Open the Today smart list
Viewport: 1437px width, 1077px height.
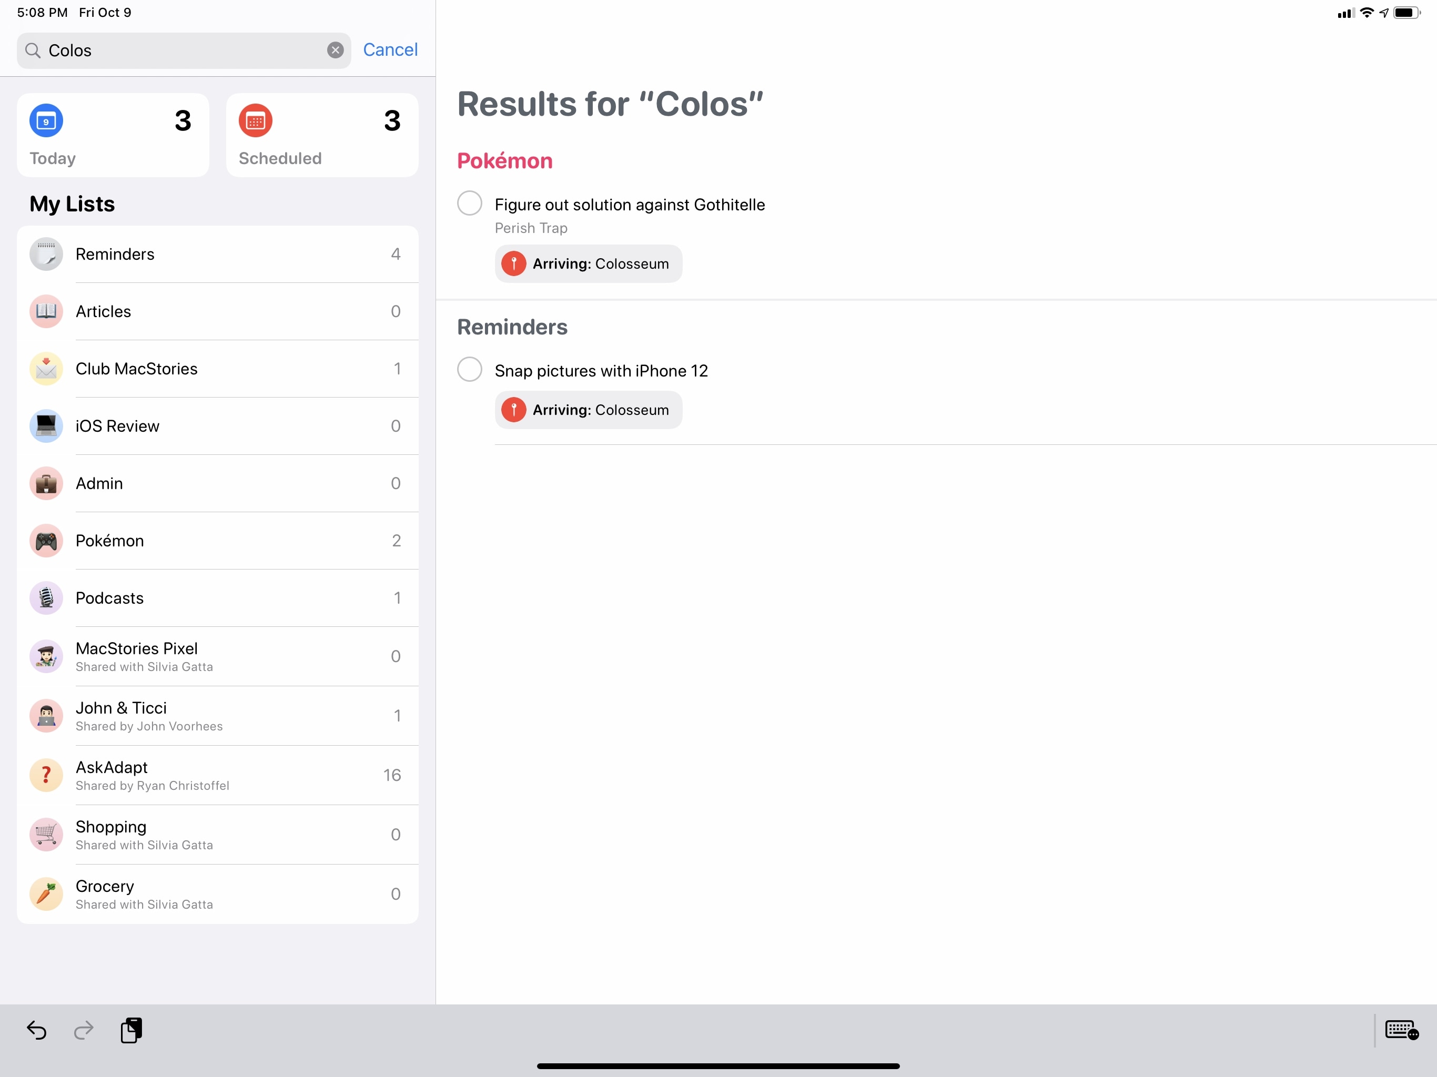pyautogui.click(x=113, y=135)
